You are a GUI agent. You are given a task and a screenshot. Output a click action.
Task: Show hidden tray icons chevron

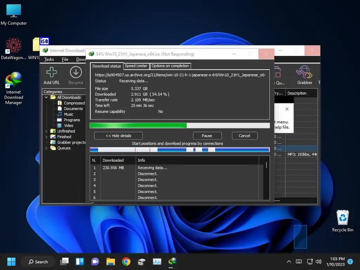coord(289,262)
